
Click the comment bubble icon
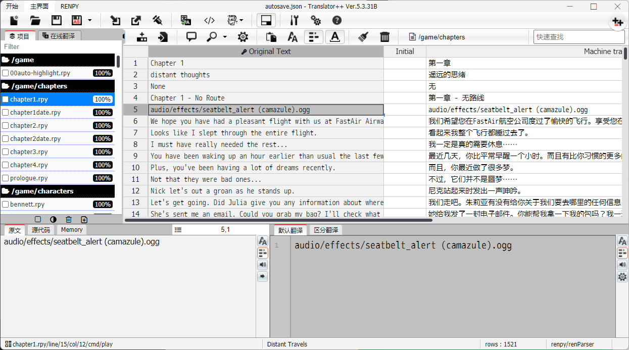pos(191,37)
